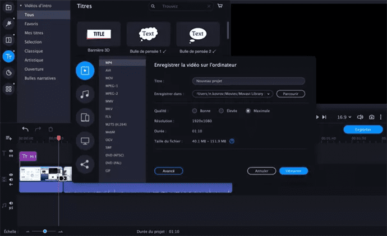This screenshot has height=236, width=387.
Task: Toggle title track visibility eye
Action: [x=11, y=151]
